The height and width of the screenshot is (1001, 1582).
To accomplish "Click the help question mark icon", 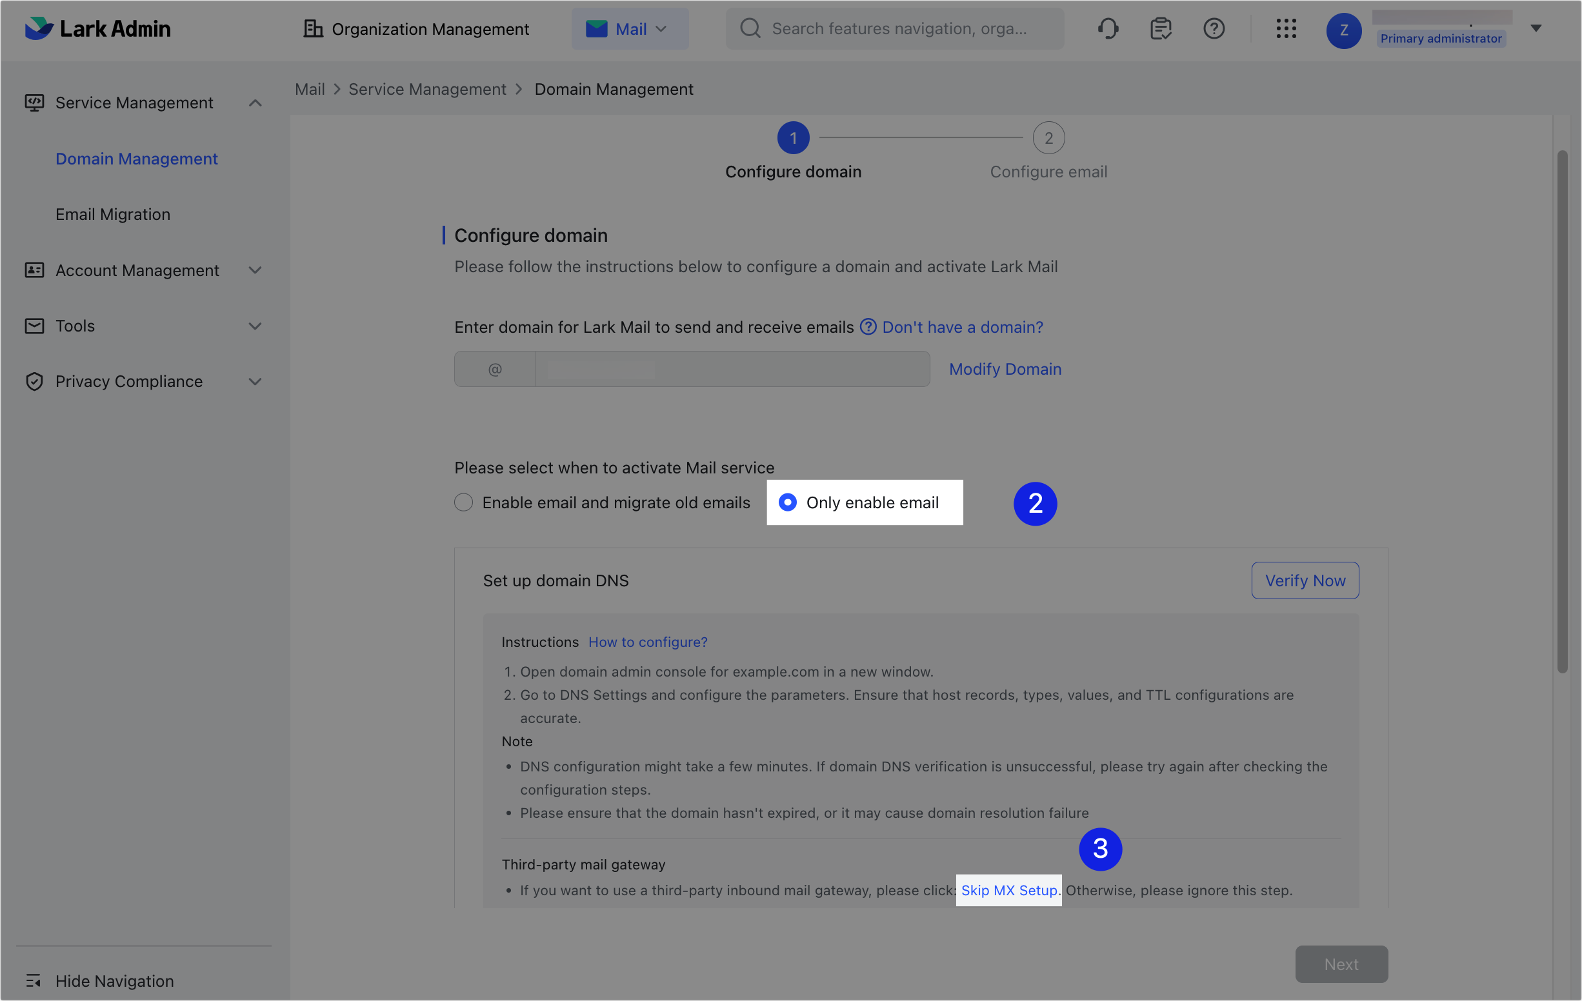I will [1214, 28].
